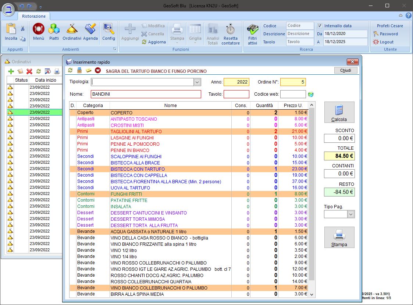Image resolution: width=413 pixels, height=305 pixels.
Task: Expand the Tipologia dropdown
Action: tap(197, 82)
